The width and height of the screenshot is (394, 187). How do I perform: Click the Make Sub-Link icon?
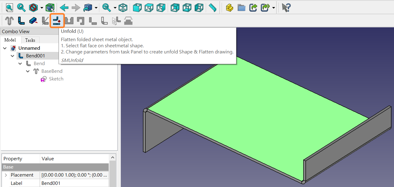tap(265, 8)
